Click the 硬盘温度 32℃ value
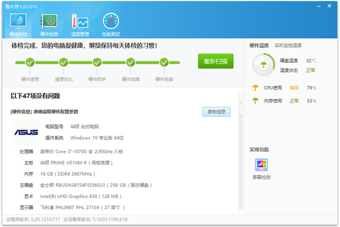The image size is (340, 227). click(x=311, y=60)
